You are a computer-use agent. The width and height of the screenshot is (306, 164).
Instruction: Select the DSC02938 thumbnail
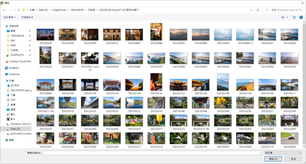(46, 34)
